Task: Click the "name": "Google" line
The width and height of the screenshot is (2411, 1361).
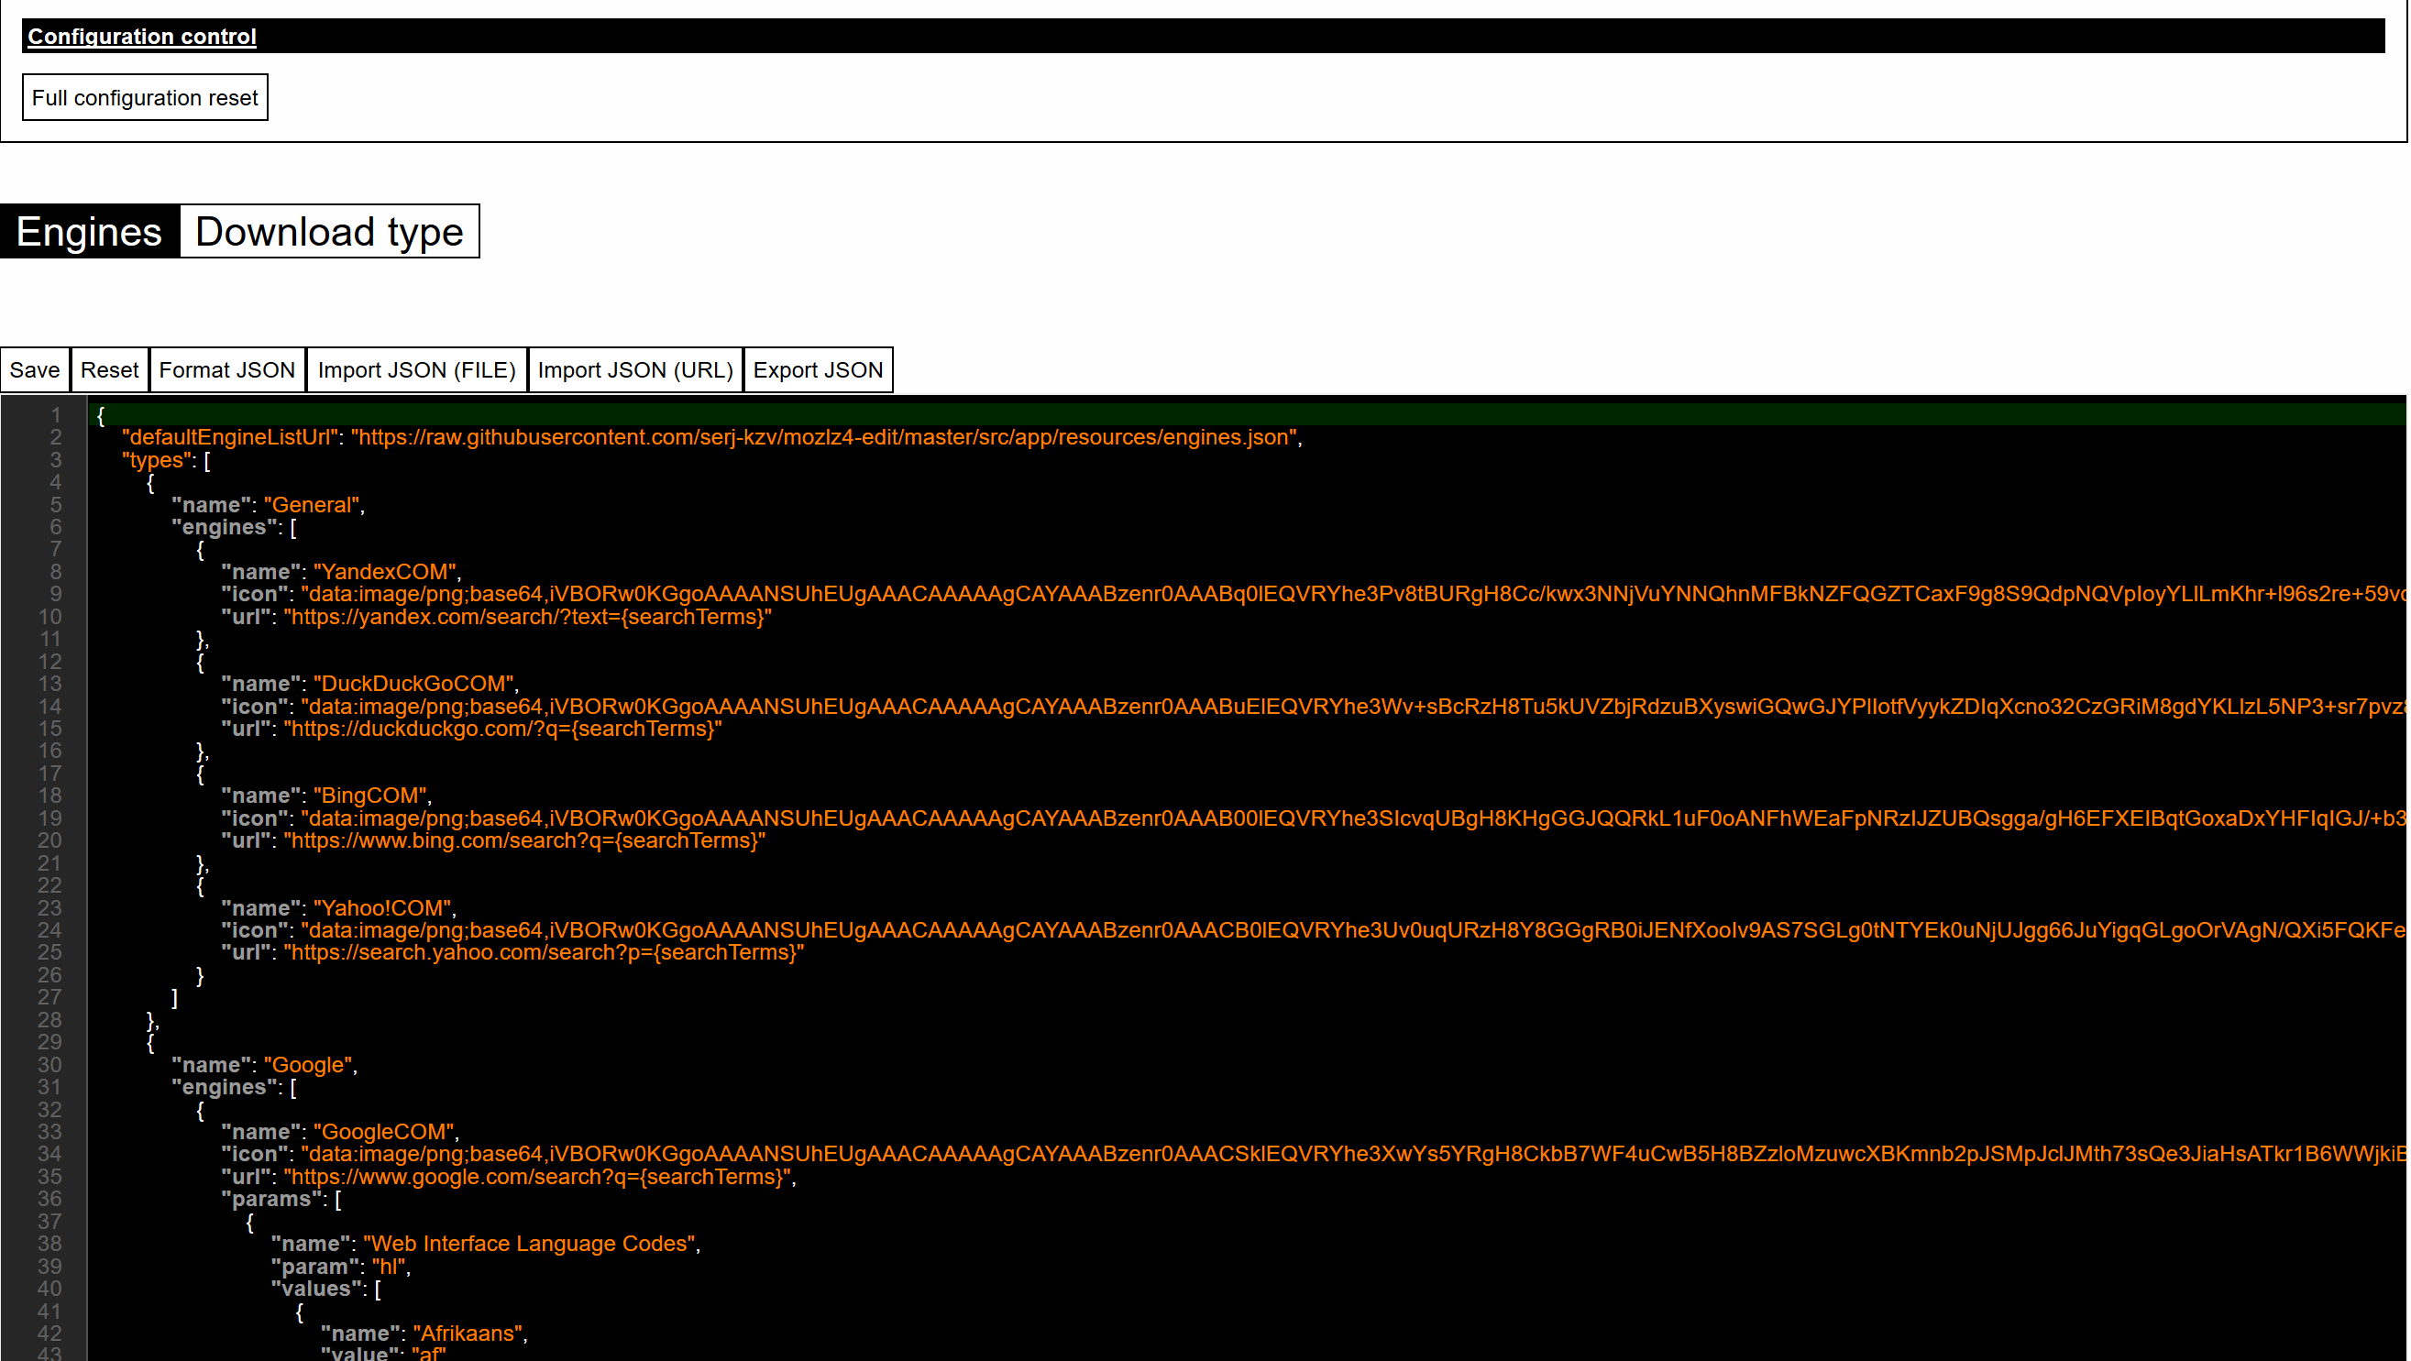Action: tap(264, 1064)
